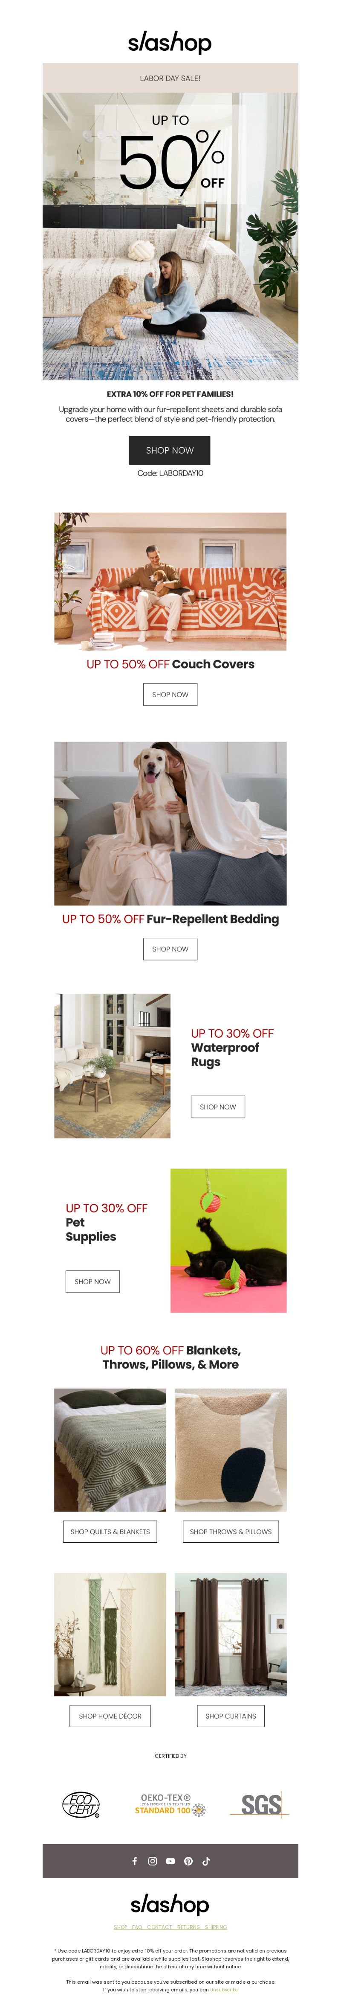Click the Ecocert certification logo
Screen dimensions: 341x2014
pyautogui.click(x=81, y=1804)
